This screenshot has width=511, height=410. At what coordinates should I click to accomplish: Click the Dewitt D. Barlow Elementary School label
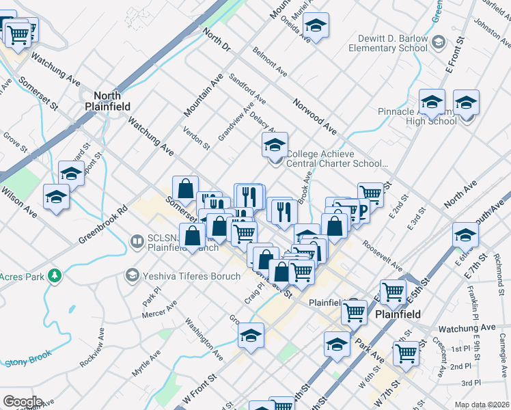tap(388, 43)
